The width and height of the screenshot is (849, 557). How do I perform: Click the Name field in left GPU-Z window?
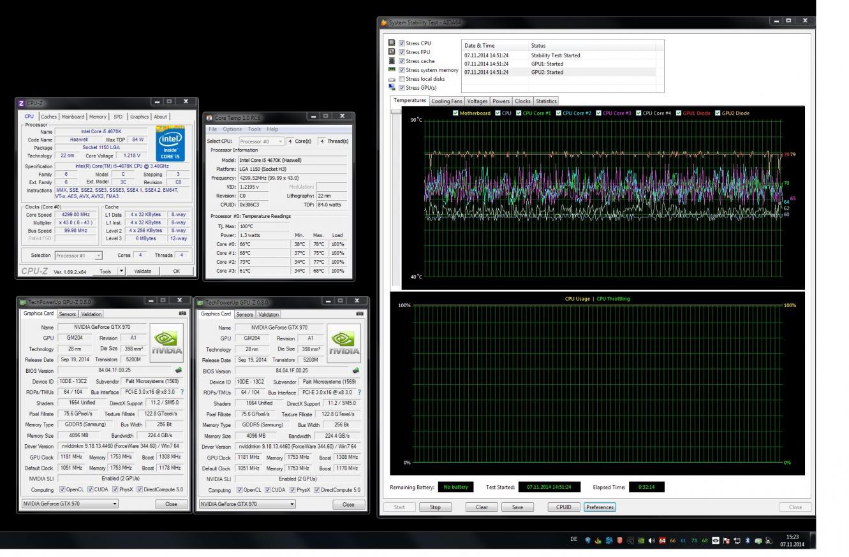103,327
